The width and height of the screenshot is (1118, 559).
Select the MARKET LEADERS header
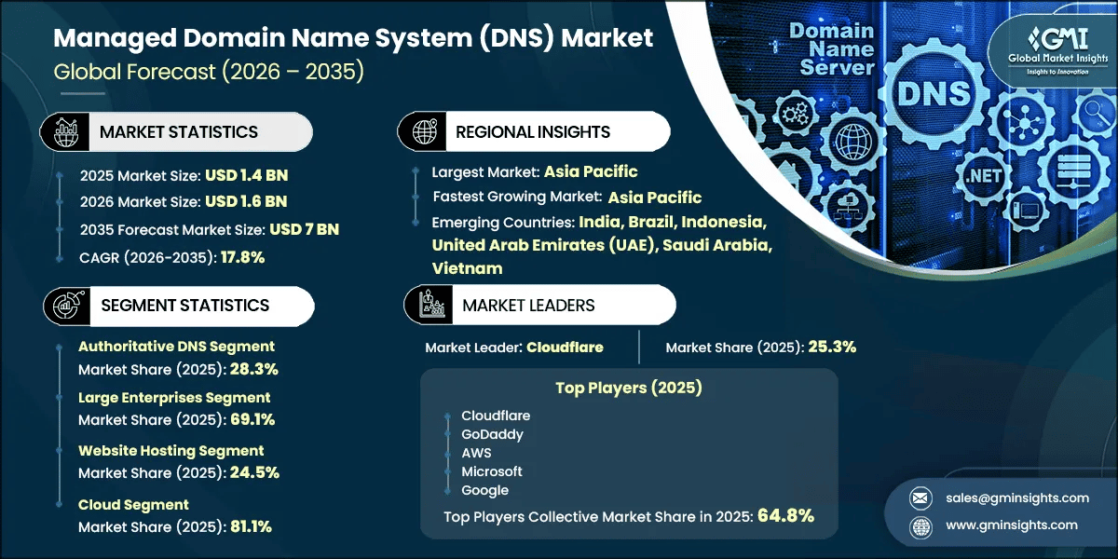point(528,305)
